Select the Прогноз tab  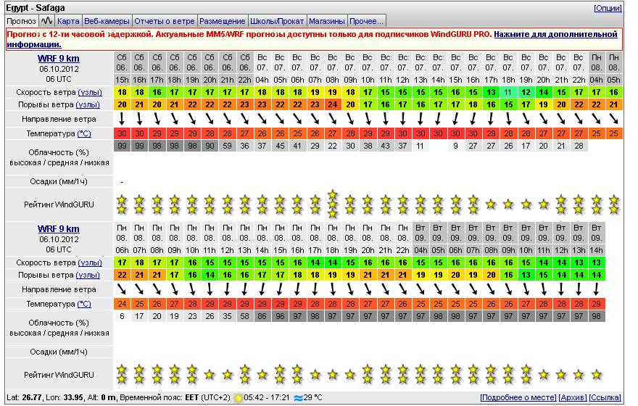[x=22, y=21]
